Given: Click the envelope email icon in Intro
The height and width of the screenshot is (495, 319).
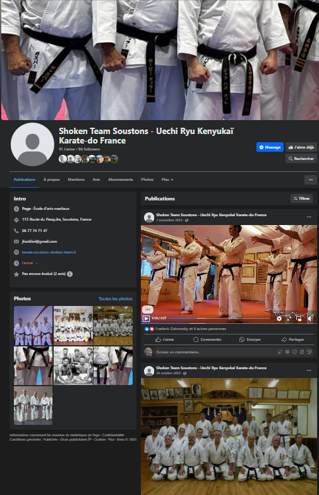Looking at the screenshot, I should pyautogui.click(x=16, y=241).
